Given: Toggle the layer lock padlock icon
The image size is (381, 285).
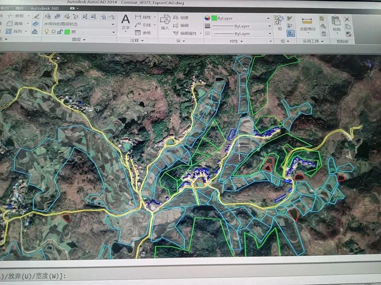Looking at the screenshot, I should click(x=60, y=32).
